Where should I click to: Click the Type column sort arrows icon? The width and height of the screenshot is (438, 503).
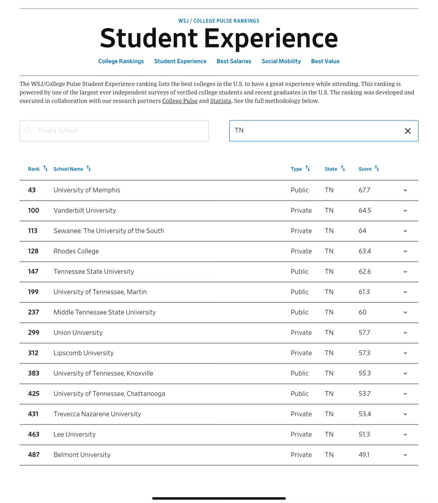(308, 169)
